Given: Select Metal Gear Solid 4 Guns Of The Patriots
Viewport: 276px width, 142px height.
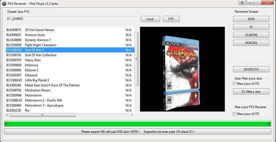Looking at the screenshot, I should (x=70, y=85).
